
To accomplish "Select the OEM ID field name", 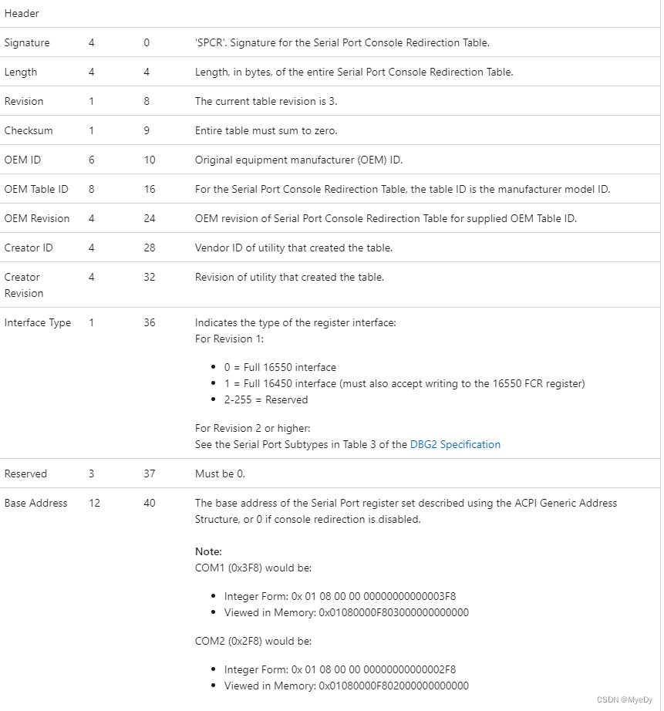I will [x=22, y=160].
